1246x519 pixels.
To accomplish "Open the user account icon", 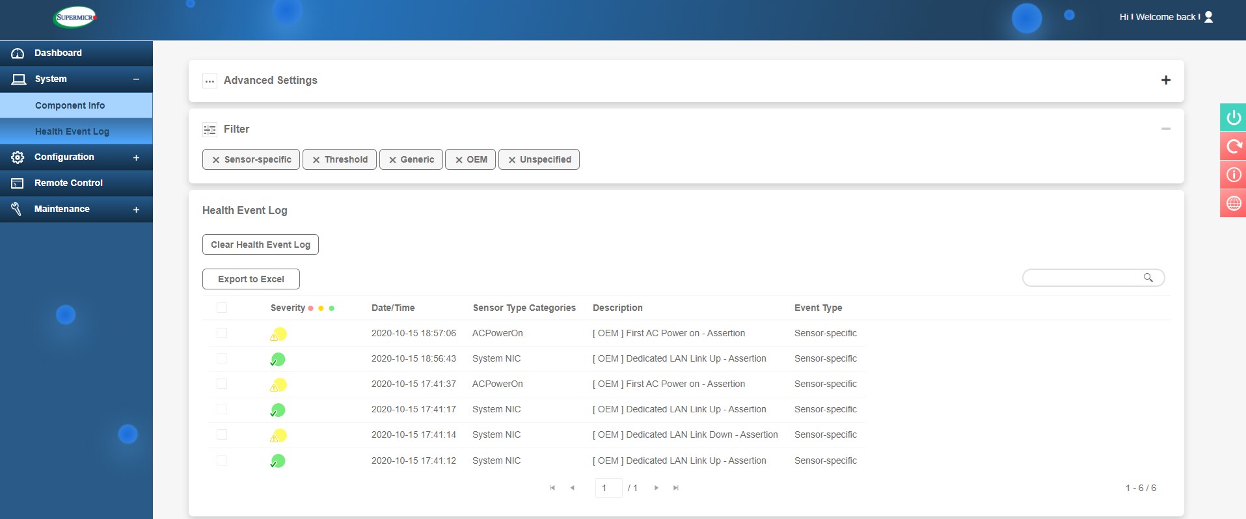I will pos(1208,17).
